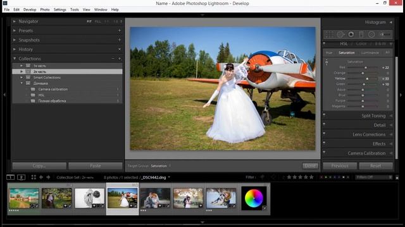
Task: Click the Copy... button
Action: (x=39, y=166)
